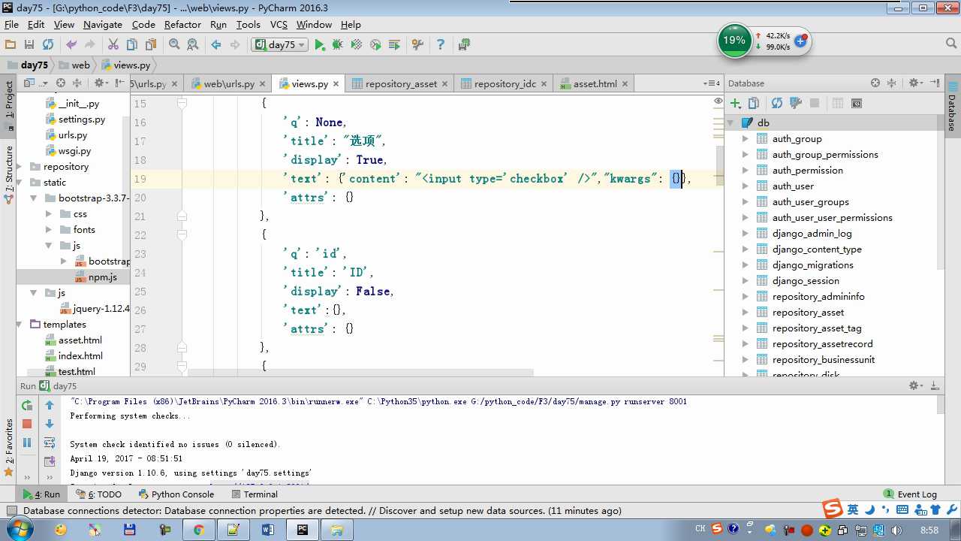Click the taskbar volume icon
The height and width of the screenshot is (541, 961).
(x=898, y=530)
